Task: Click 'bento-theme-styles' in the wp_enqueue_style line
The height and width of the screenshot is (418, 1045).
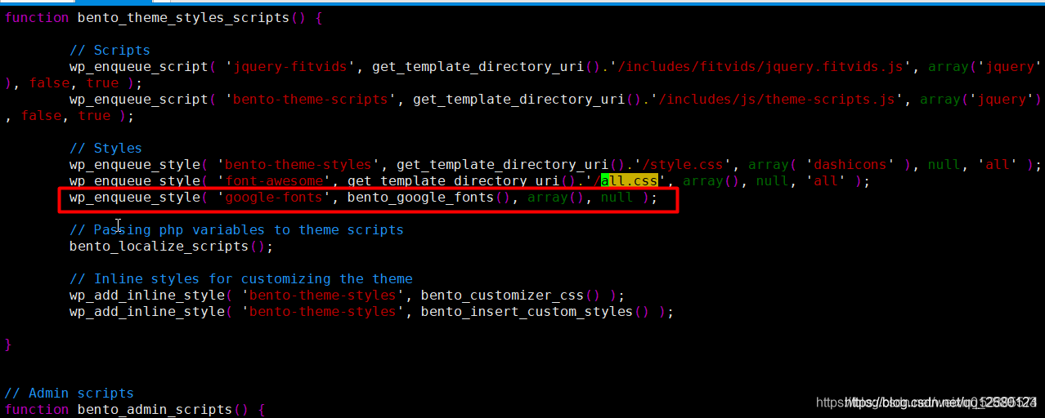Action: click(x=303, y=164)
